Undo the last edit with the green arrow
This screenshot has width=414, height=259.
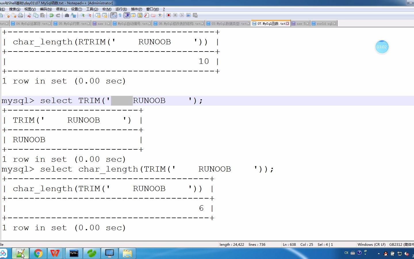click(x=51, y=15)
